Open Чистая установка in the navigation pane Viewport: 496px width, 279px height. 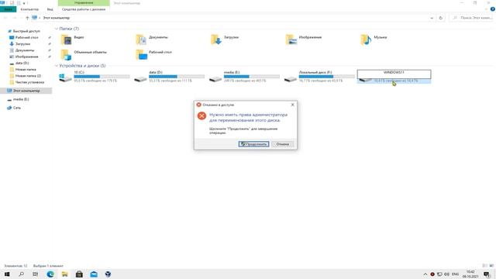coord(29,82)
